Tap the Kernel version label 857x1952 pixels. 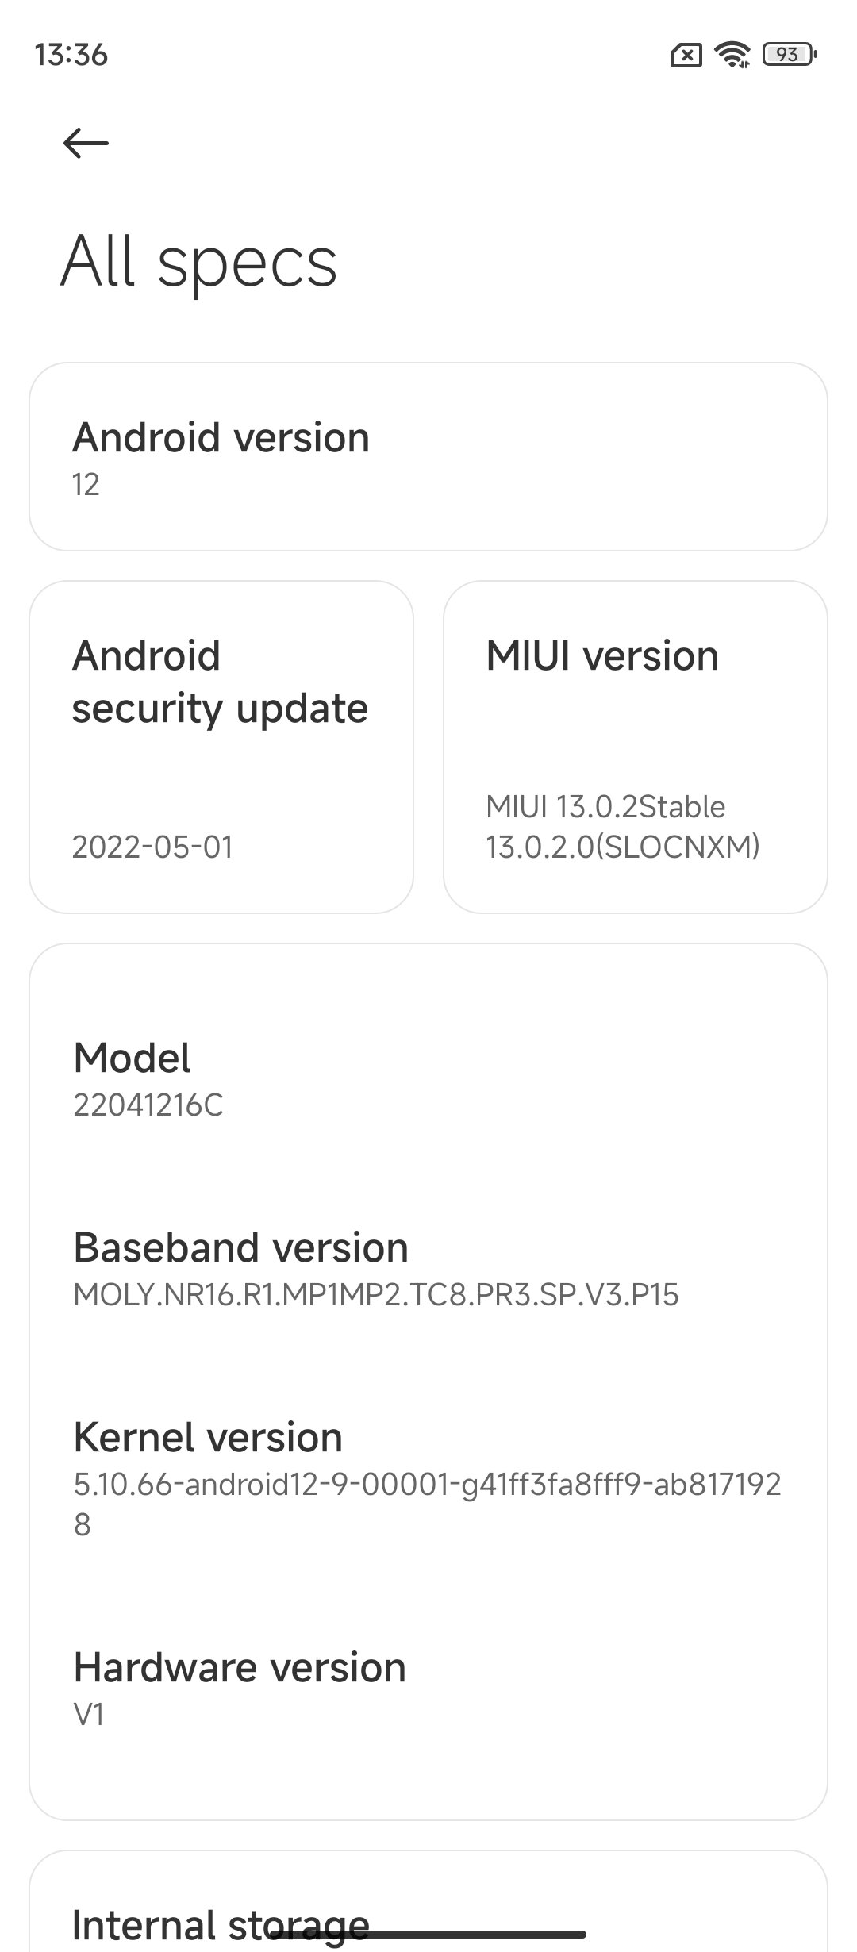pyautogui.click(x=208, y=1437)
